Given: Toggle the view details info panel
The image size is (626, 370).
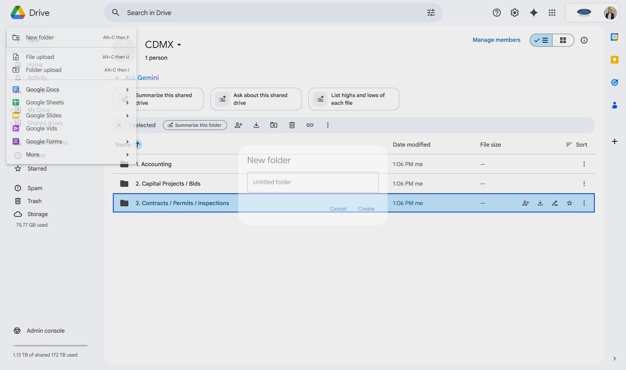Looking at the screenshot, I should pyautogui.click(x=584, y=40).
